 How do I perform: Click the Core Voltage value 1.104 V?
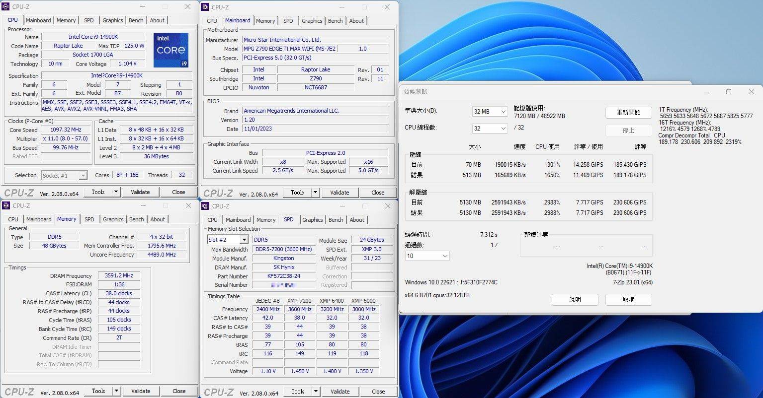(127, 64)
